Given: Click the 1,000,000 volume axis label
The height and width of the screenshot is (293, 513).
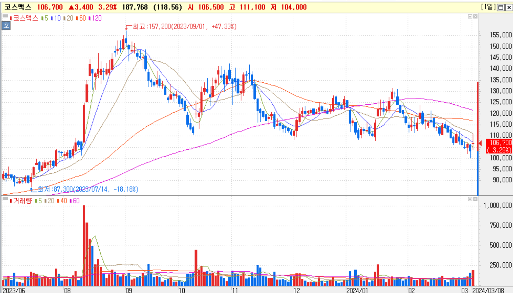Looking at the screenshot, I should pyautogui.click(x=498, y=205).
